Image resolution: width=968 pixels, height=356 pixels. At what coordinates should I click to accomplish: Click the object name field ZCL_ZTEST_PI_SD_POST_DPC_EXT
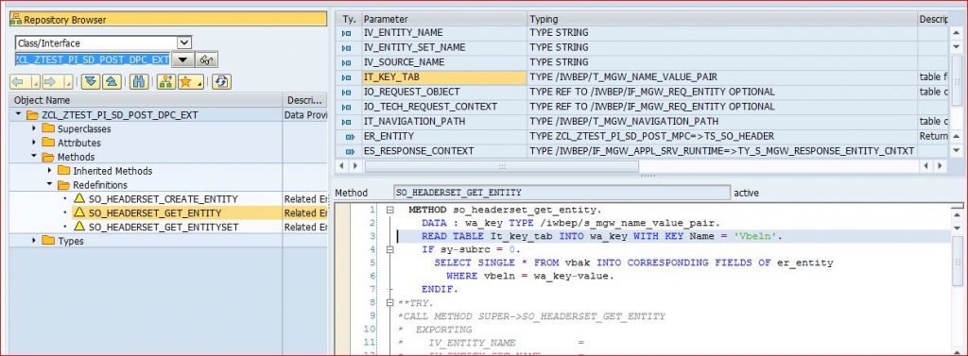click(x=92, y=59)
